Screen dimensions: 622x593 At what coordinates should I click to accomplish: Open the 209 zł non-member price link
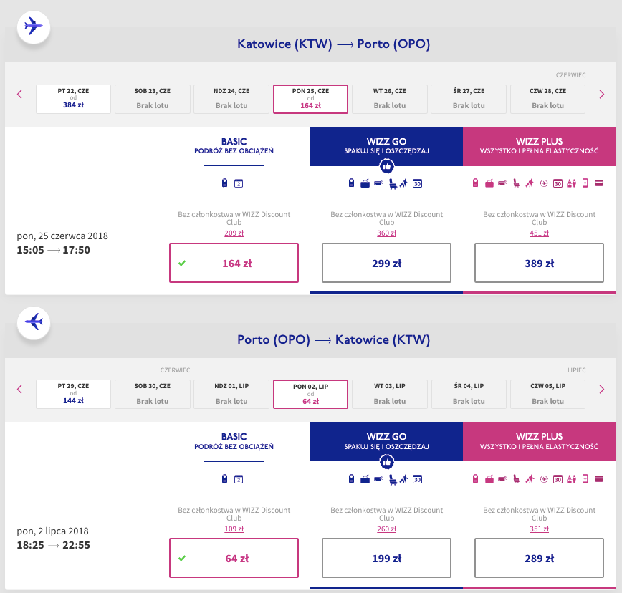pyautogui.click(x=234, y=233)
